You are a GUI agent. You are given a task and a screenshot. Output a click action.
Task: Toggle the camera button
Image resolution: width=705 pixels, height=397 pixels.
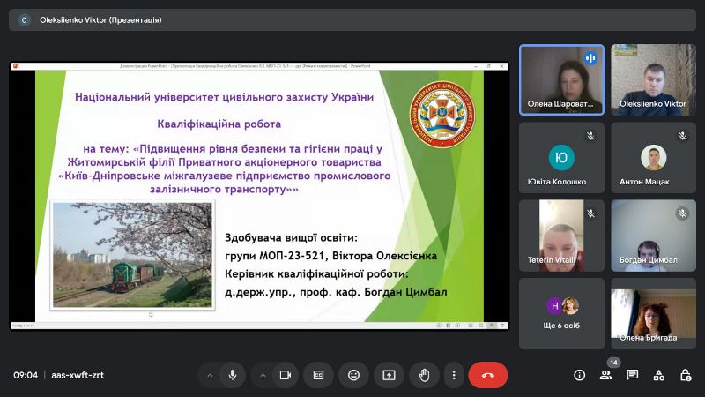285,375
